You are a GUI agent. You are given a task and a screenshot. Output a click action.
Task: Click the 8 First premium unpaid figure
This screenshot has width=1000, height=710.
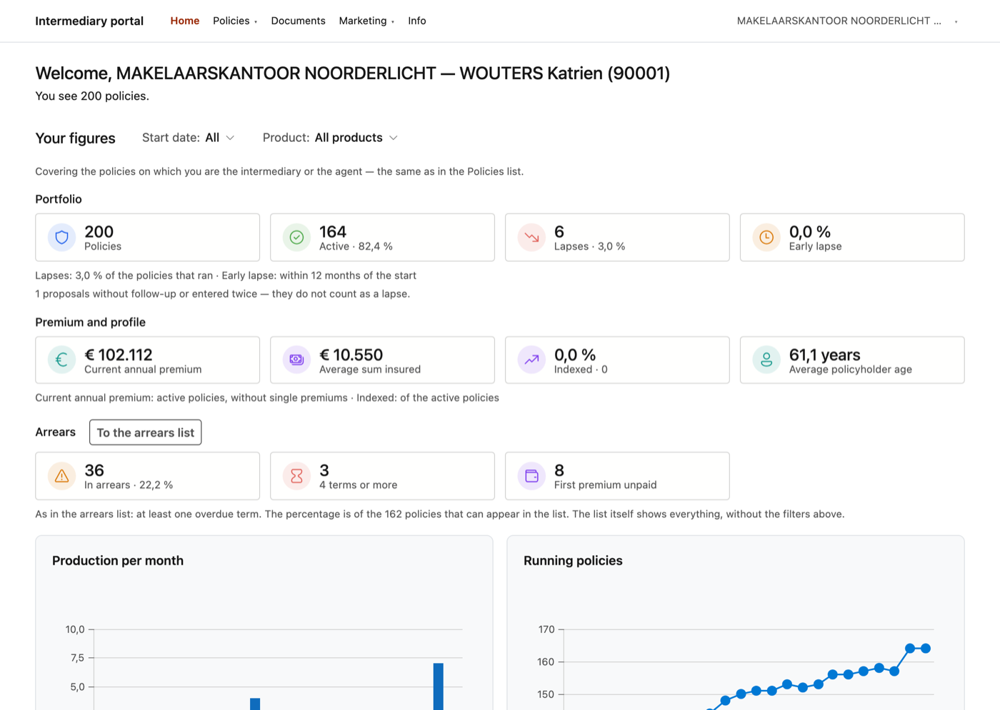click(559, 470)
